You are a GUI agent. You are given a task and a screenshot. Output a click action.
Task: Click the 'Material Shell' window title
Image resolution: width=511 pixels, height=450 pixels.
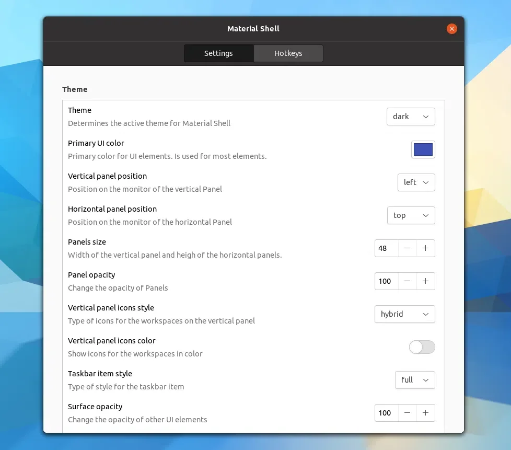(253, 29)
